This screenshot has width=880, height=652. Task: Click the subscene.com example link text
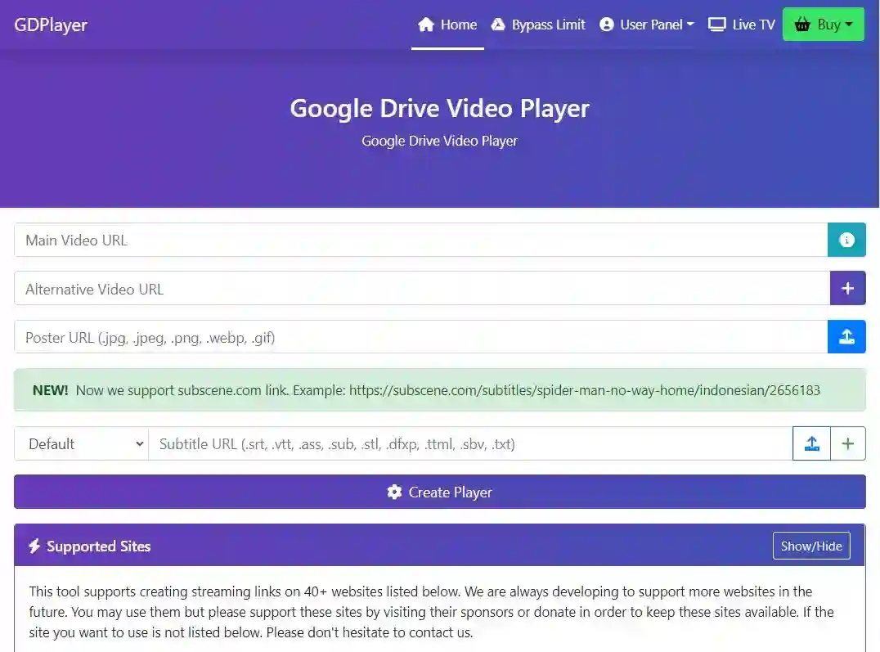[x=584, y=390]
